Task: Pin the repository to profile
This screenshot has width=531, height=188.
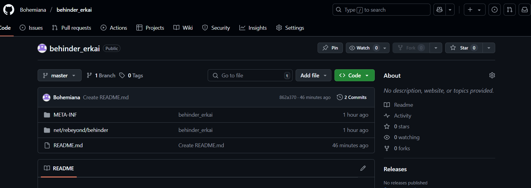Action: (330, 48)
